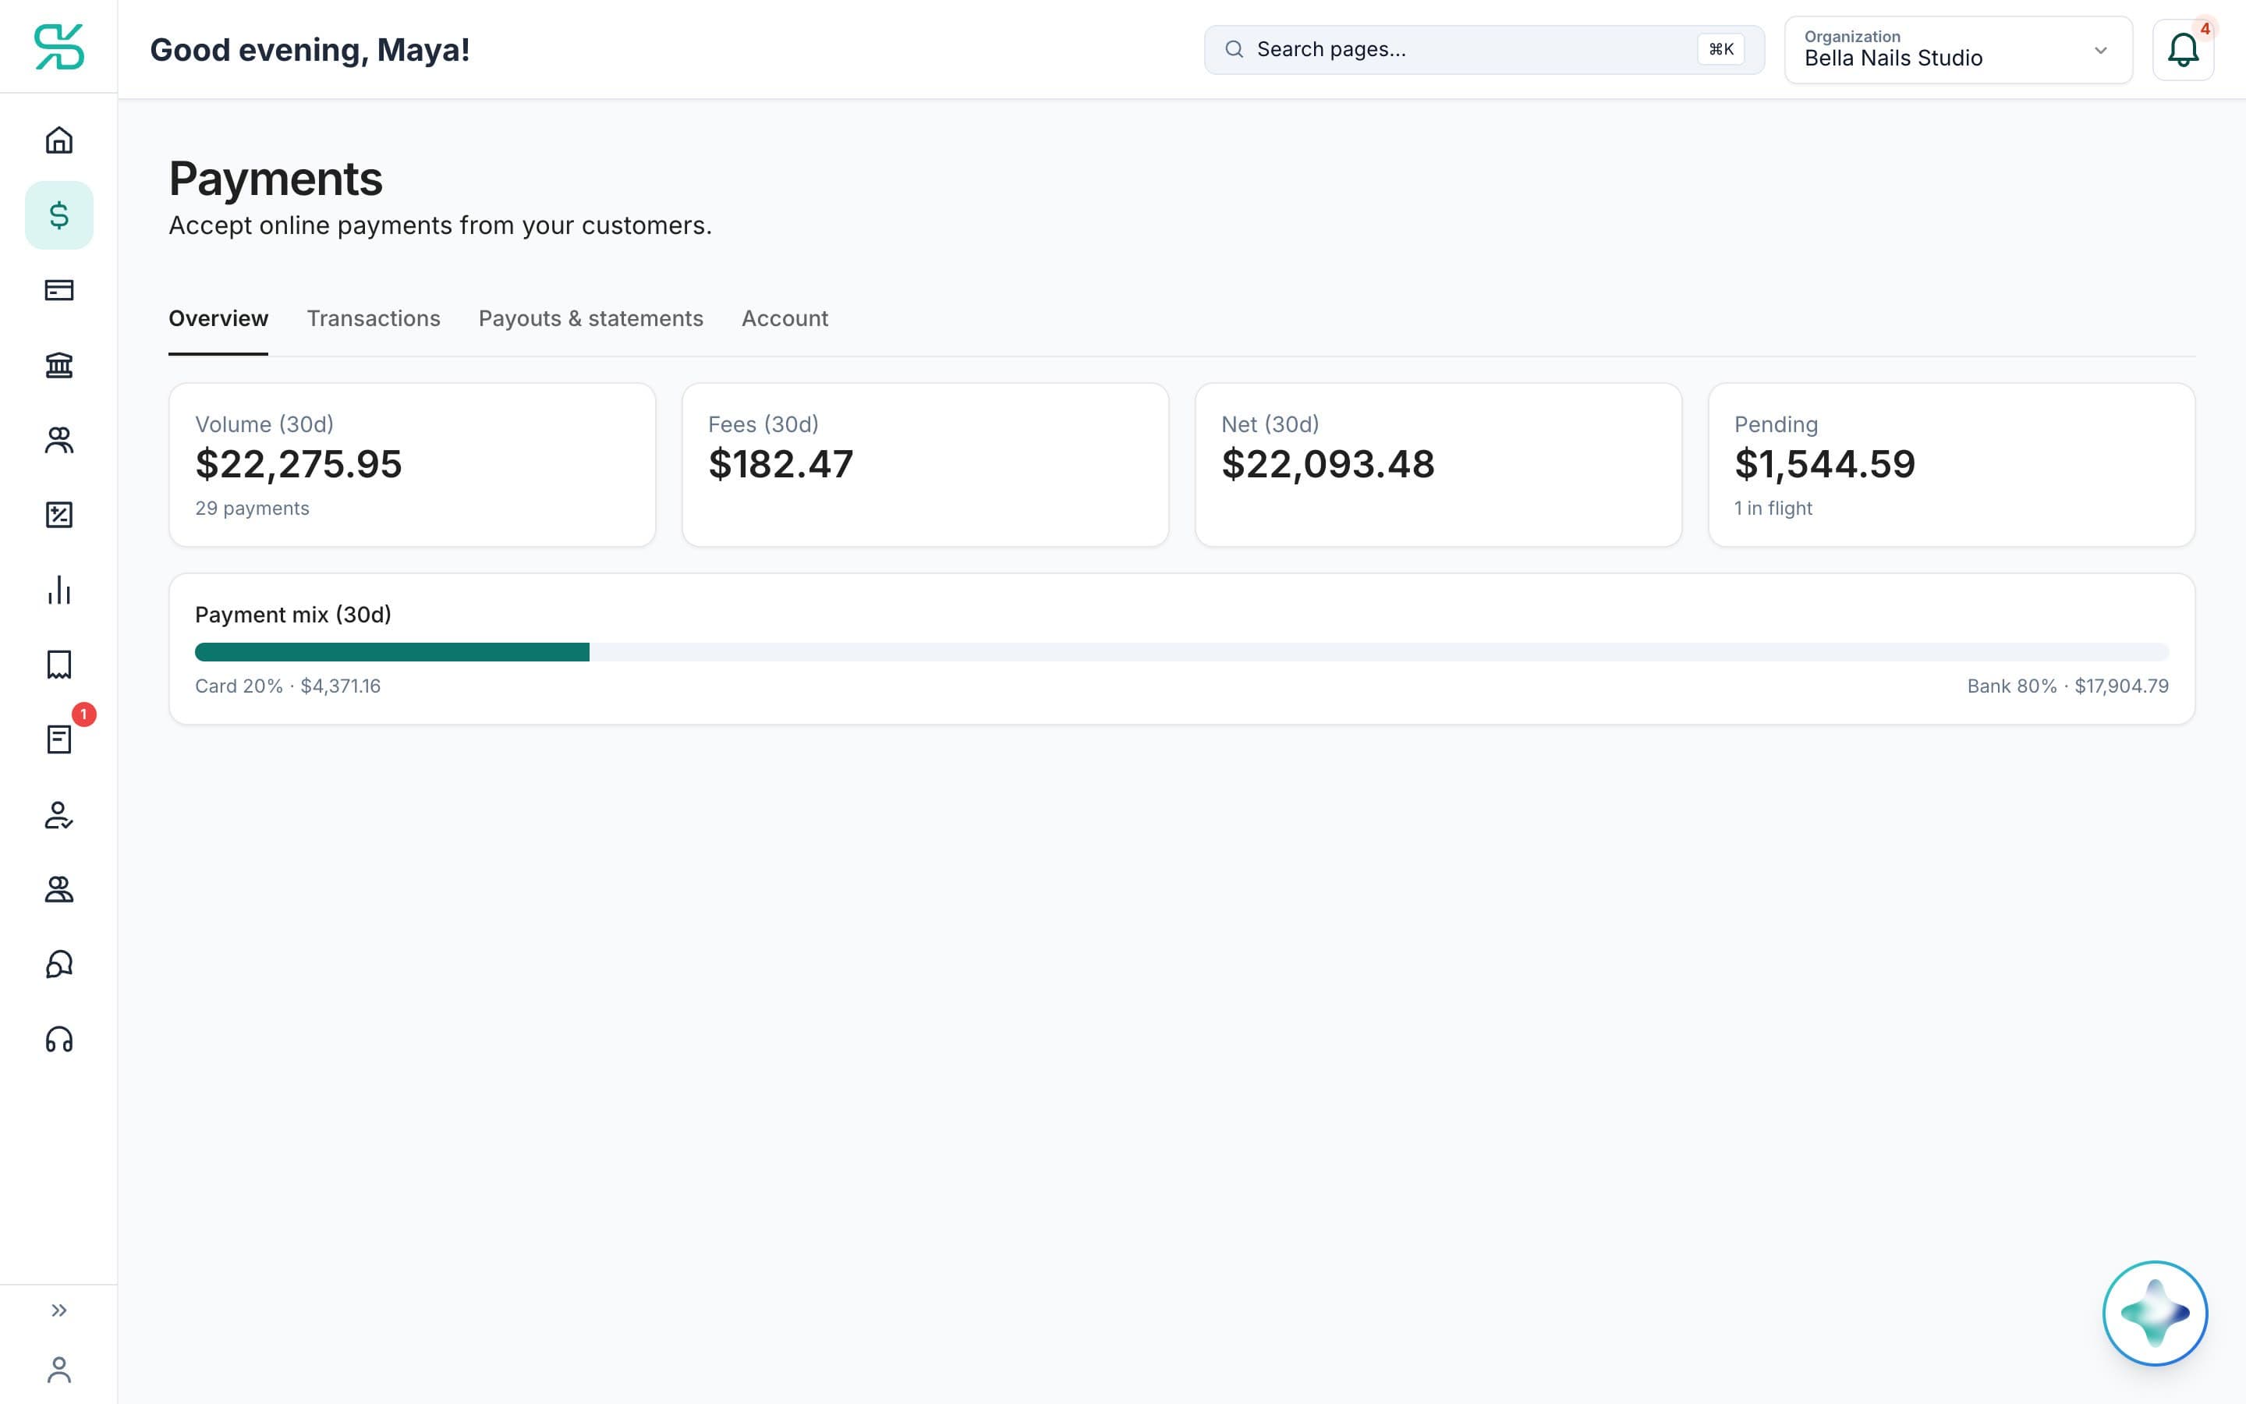Click the Search pages input field
The width and height of the screenshot is (2246, 1404).
(1484, 49)
